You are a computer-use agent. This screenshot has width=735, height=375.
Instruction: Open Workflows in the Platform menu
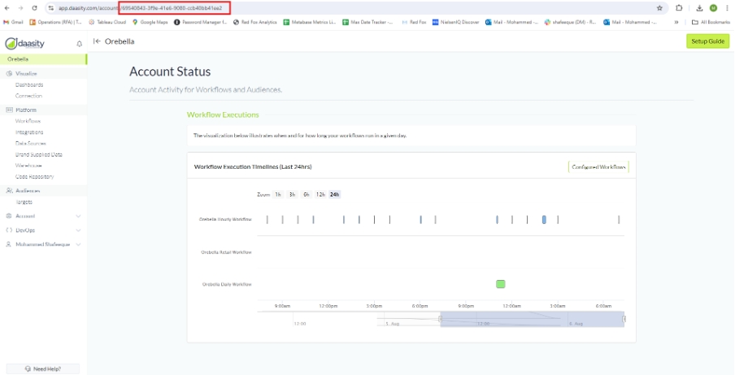coord(28,121)
